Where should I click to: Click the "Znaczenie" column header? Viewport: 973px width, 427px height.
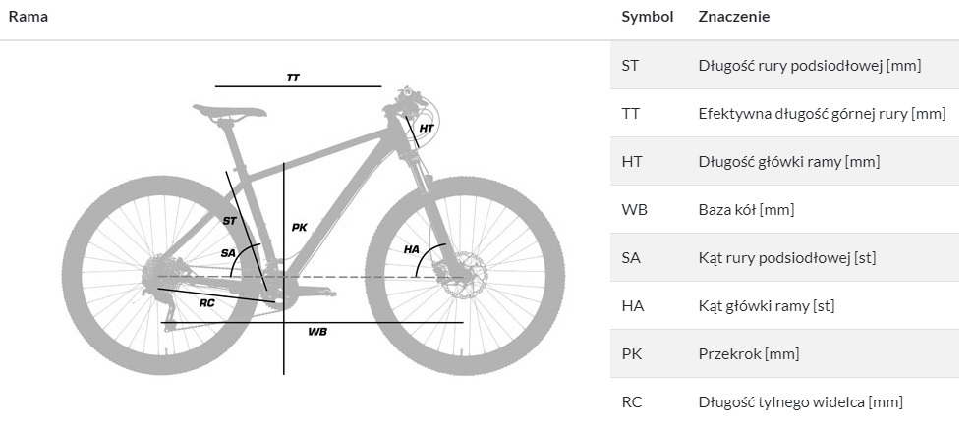tap(733, 17)
